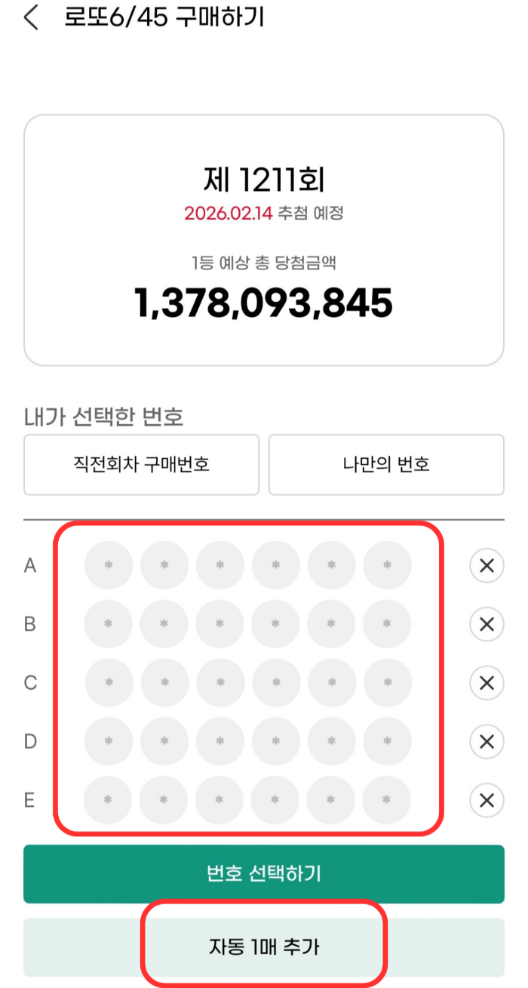The image size is (528, 988).
Task: Tap 자동 1매 추가 to add auto ticket
Action: tap(263, 946)
